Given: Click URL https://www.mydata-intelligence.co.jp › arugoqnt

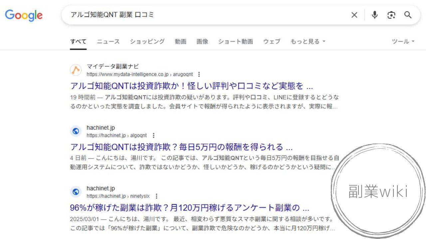Looking at the screenshot, I should [139, 74].
